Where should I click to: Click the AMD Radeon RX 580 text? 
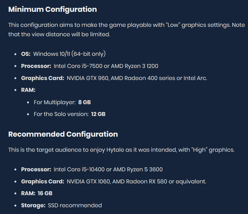coord(140,182)
